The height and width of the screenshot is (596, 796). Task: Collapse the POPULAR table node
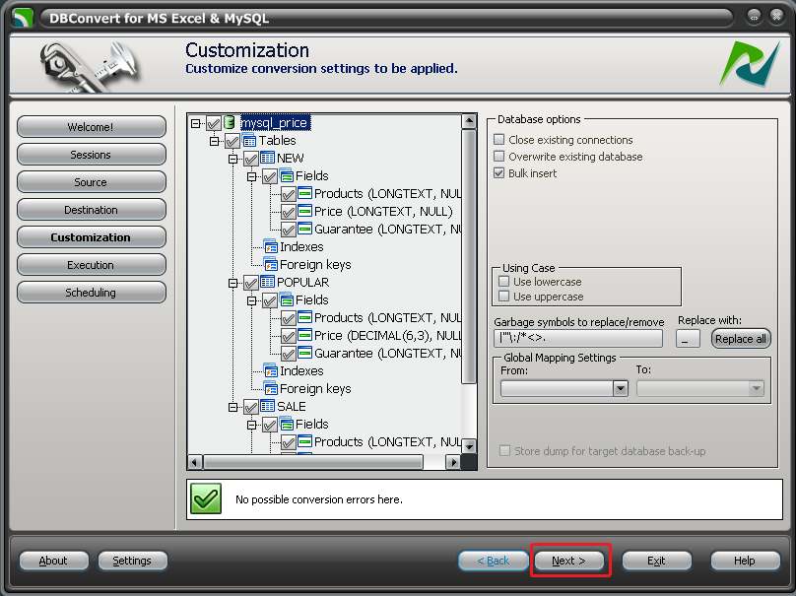233,283
